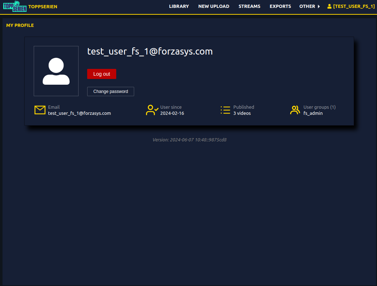Open the EXPORTS page
The width and height of the screenshot is (377, 286).
coord(280,6)
